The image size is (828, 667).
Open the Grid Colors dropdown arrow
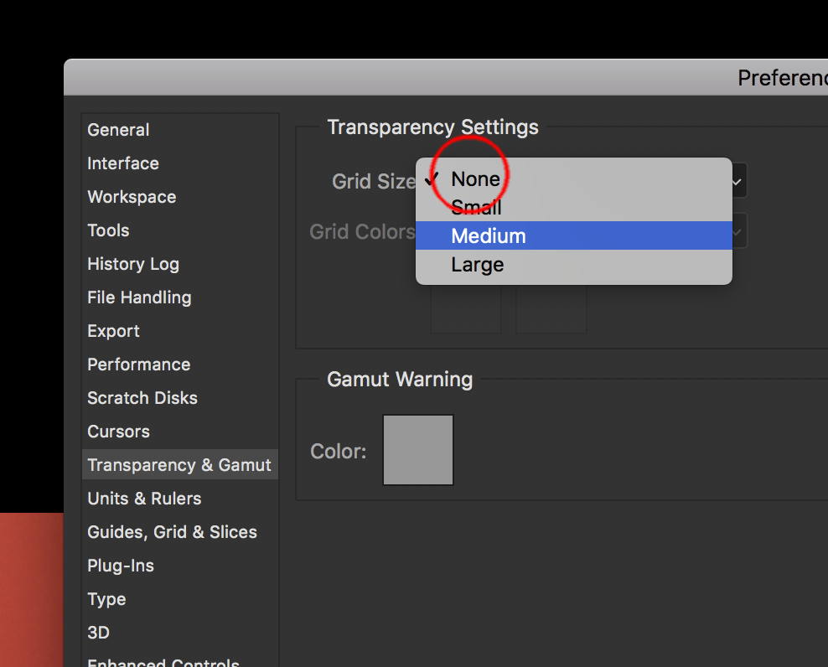(x=737, y=232)
